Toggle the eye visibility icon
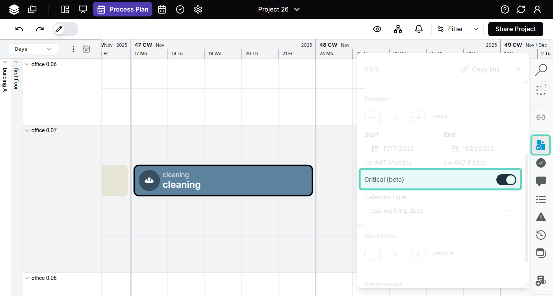Viewport: 553px width, 296px height. pyautogui.click(x=377, y=29)
